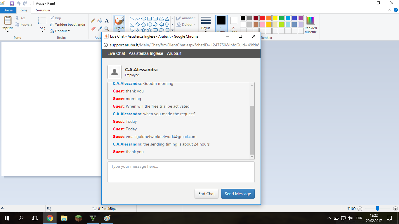Select the Rectangle shape
The height and width of the screenshot is (224, 399).
(150, 19)
